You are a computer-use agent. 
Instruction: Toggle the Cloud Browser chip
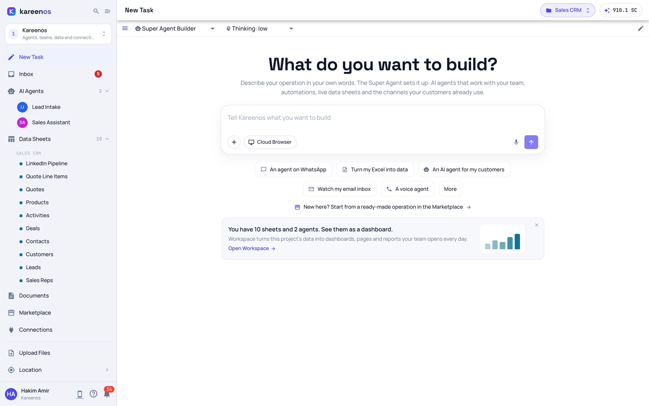(x=270, y=142)
